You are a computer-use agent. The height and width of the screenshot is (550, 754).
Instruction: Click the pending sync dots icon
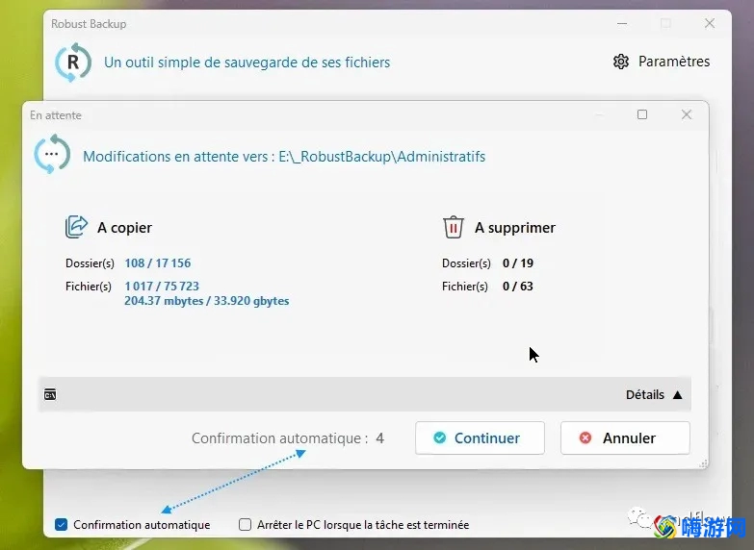(52, 154)
